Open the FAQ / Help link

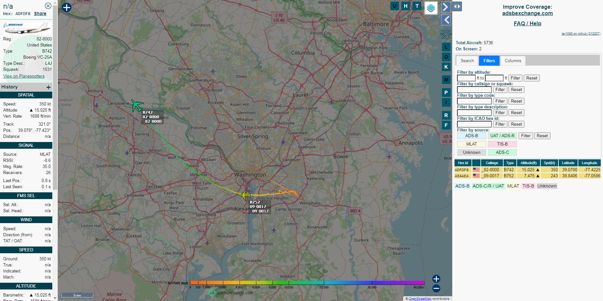click(x=527, y=24)
